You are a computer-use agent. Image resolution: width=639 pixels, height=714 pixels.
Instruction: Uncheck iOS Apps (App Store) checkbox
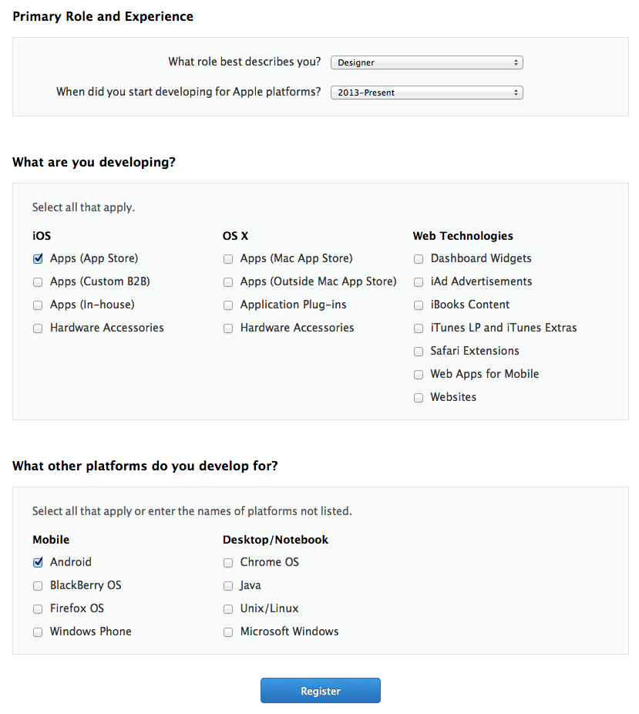(x=38, y=259)
